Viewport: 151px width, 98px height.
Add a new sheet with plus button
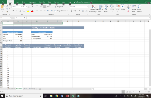(x=40, y=89)
